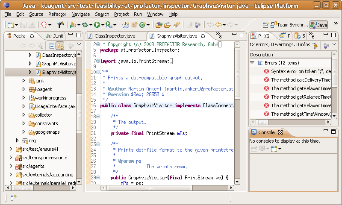Maximize the Package Explorer view
This screenshot has height=205, width=342.
click(x=78, y=35)
